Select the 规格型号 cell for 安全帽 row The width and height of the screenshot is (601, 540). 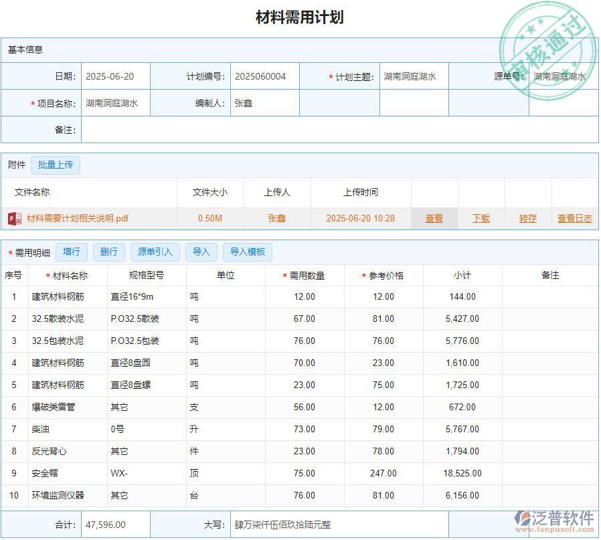click(x=147, y=473)
